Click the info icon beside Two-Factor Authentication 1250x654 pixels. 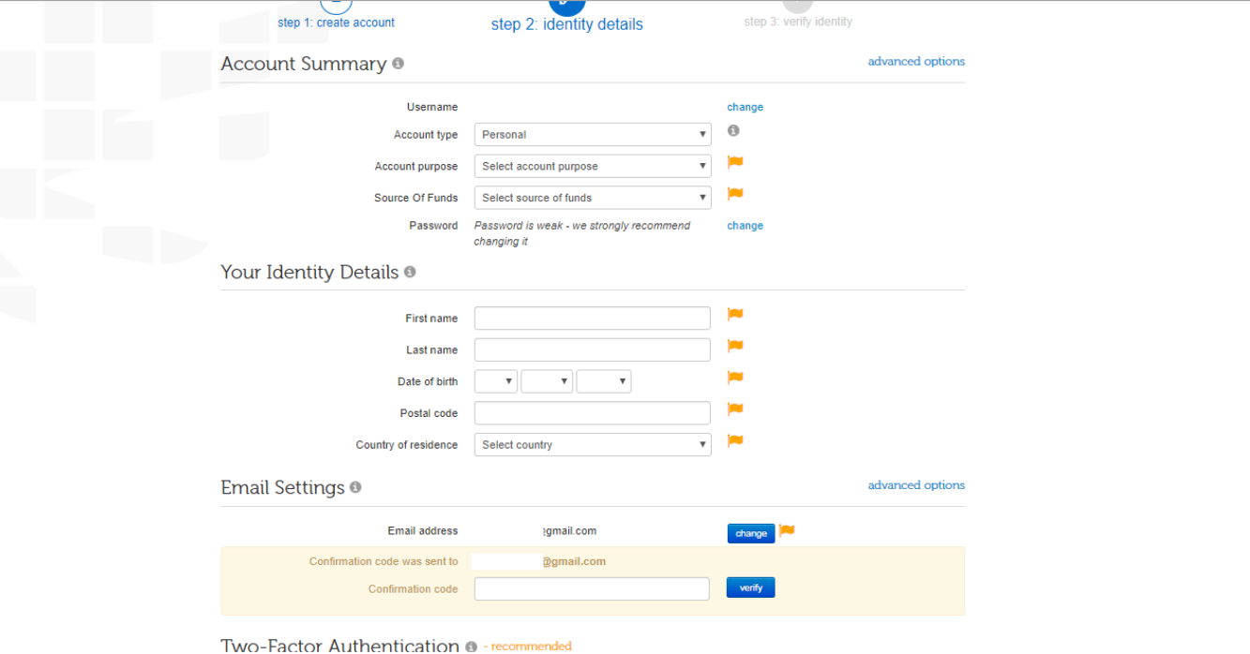click(x=471, y=647)
